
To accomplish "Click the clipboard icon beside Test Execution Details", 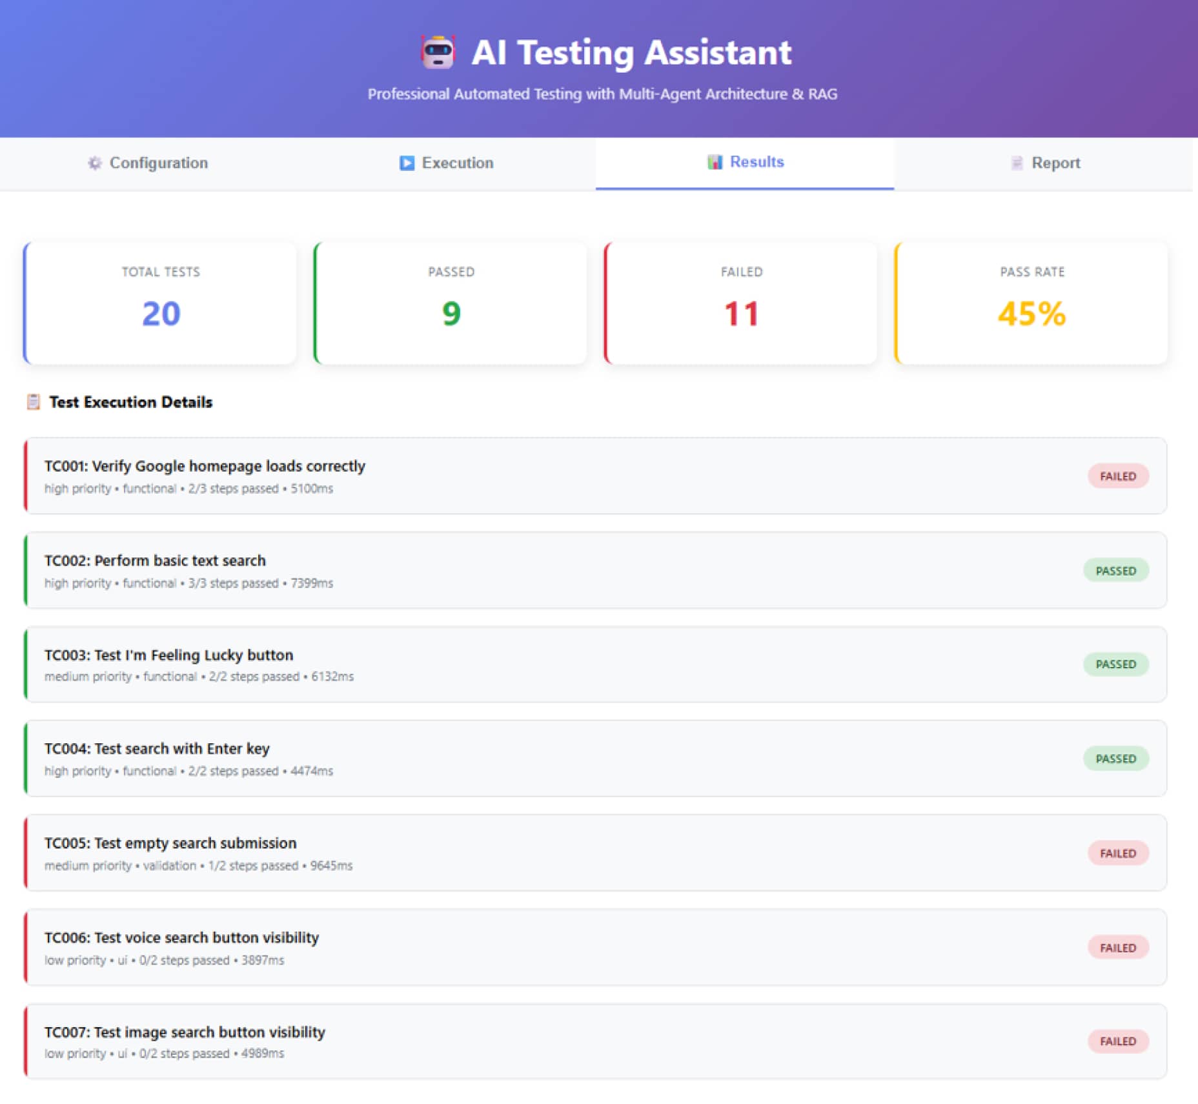I will (x=34, y=402).
